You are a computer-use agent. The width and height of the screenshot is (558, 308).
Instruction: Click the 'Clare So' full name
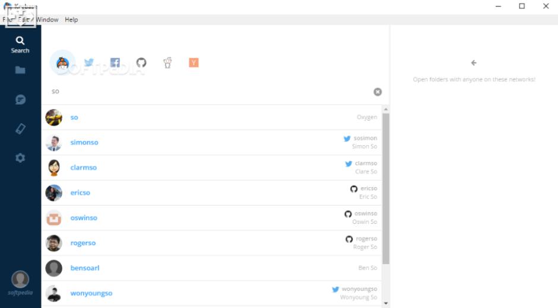point(366,172)
